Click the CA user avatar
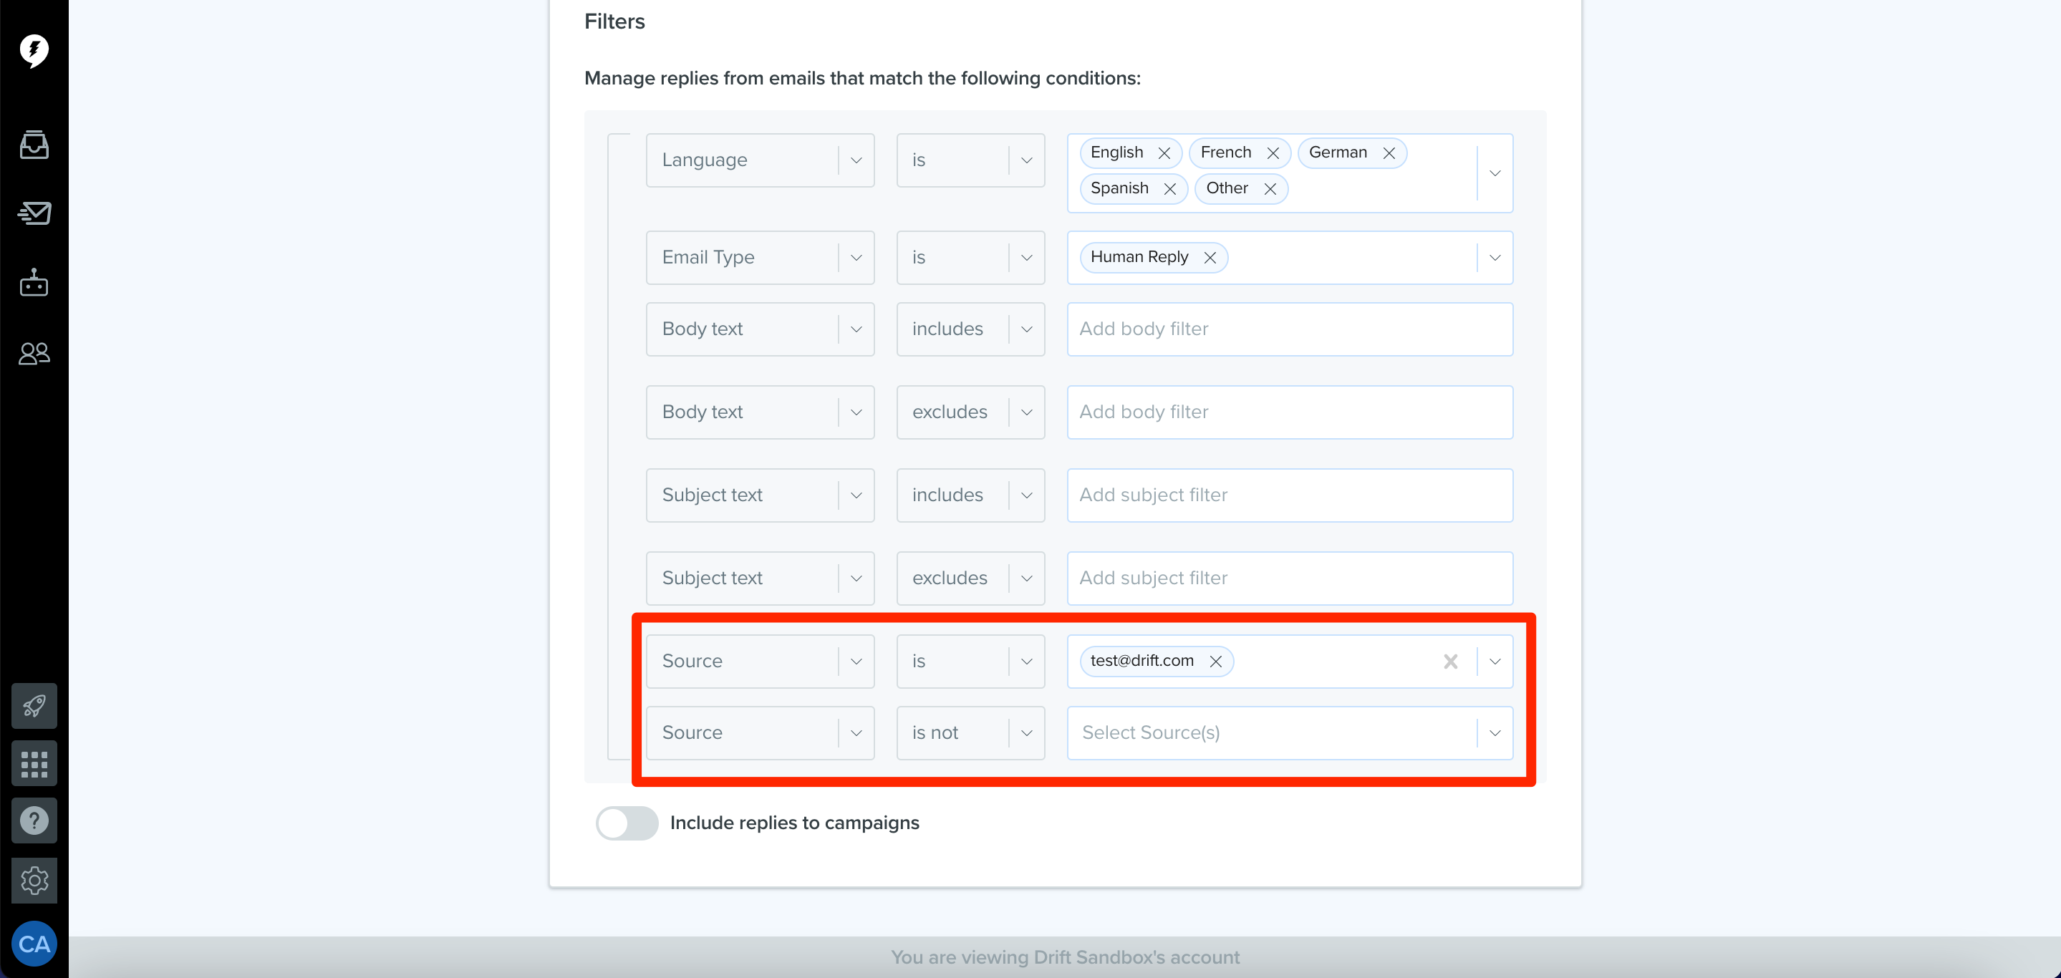This screenshot has width=2061, height=978. 34,944
